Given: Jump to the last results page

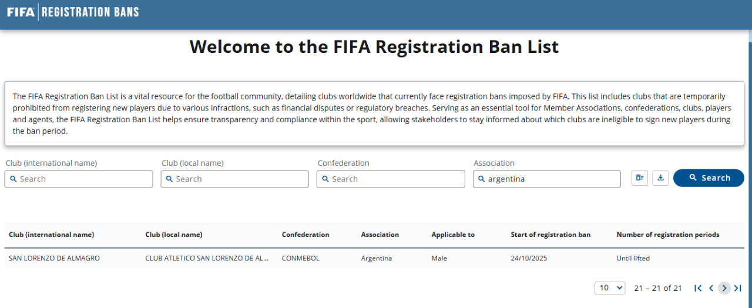Looking at the screenshot, I should coord(738,288).
